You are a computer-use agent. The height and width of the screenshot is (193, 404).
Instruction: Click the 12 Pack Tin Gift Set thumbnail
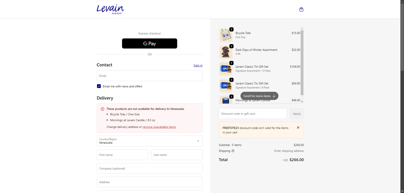(226, 69)
